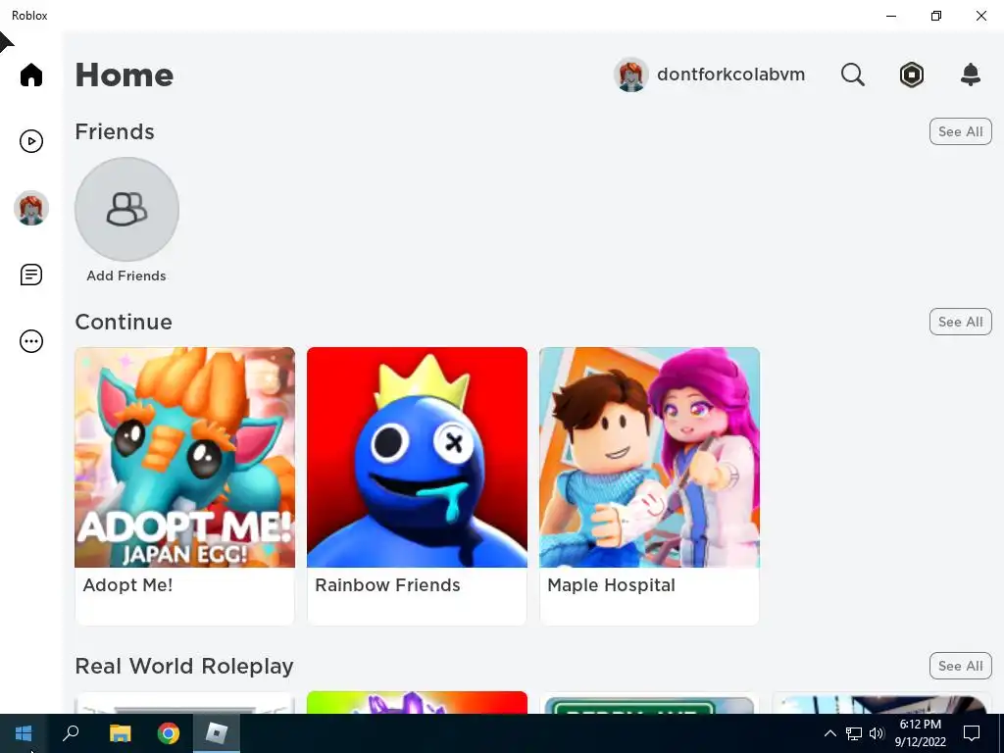Open the dontforkcolabvm username link
The height and width of the screenshot is (753, 1004).
(x=730, y=75)
